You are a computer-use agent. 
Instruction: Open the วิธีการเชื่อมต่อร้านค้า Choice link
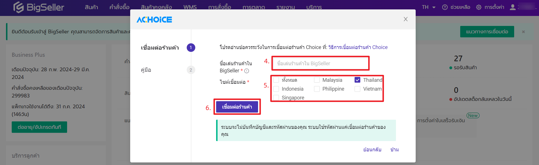358,47
